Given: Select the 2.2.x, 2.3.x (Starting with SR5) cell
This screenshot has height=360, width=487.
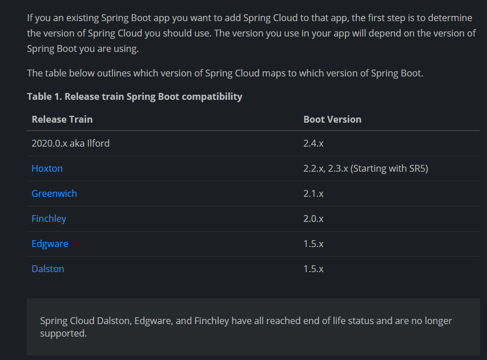Looking at the screenshot, I should [x=366, y=168].
